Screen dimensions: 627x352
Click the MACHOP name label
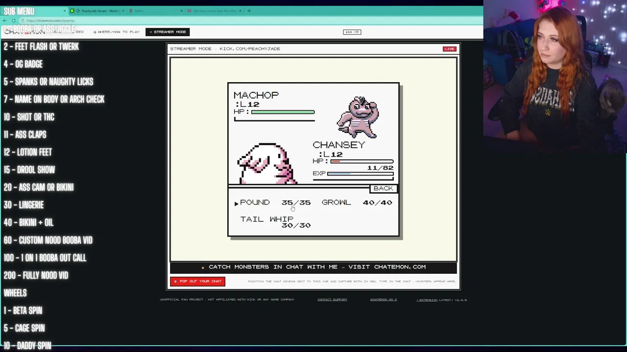point(256,95)
